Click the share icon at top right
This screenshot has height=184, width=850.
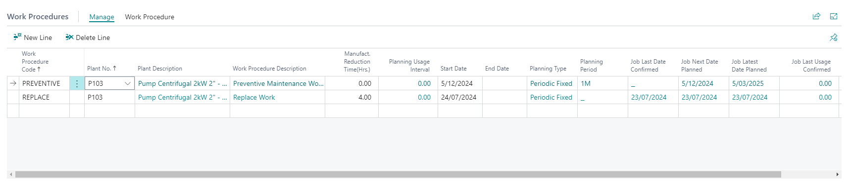816,16
